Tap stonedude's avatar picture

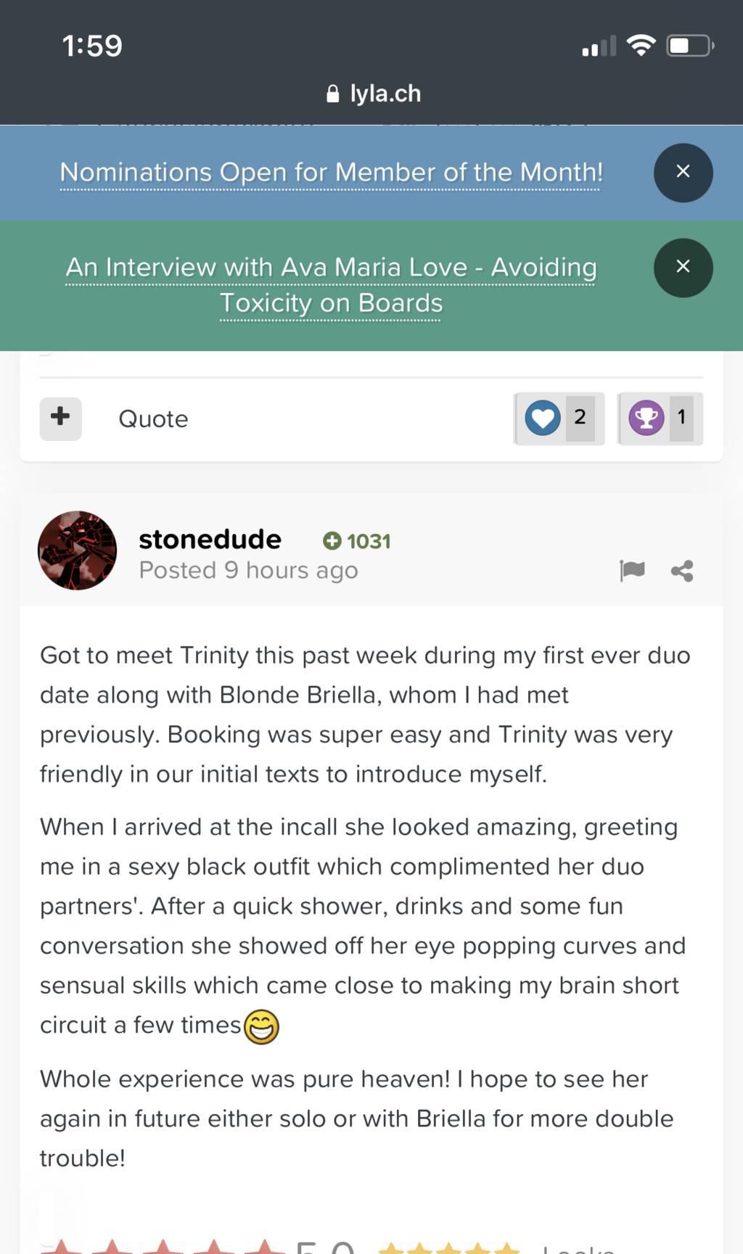pos(77,550)
